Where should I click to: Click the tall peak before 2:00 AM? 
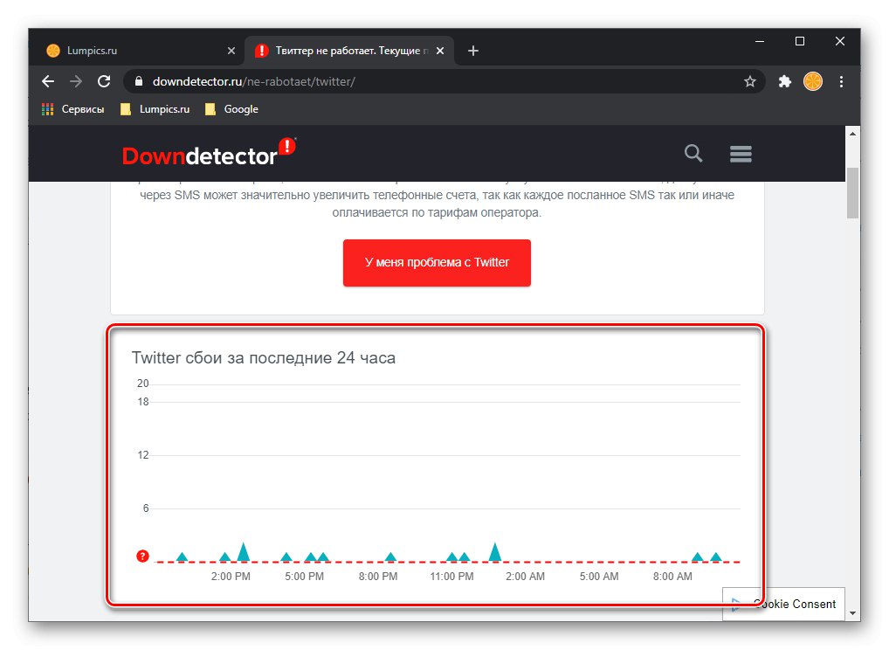495,552
